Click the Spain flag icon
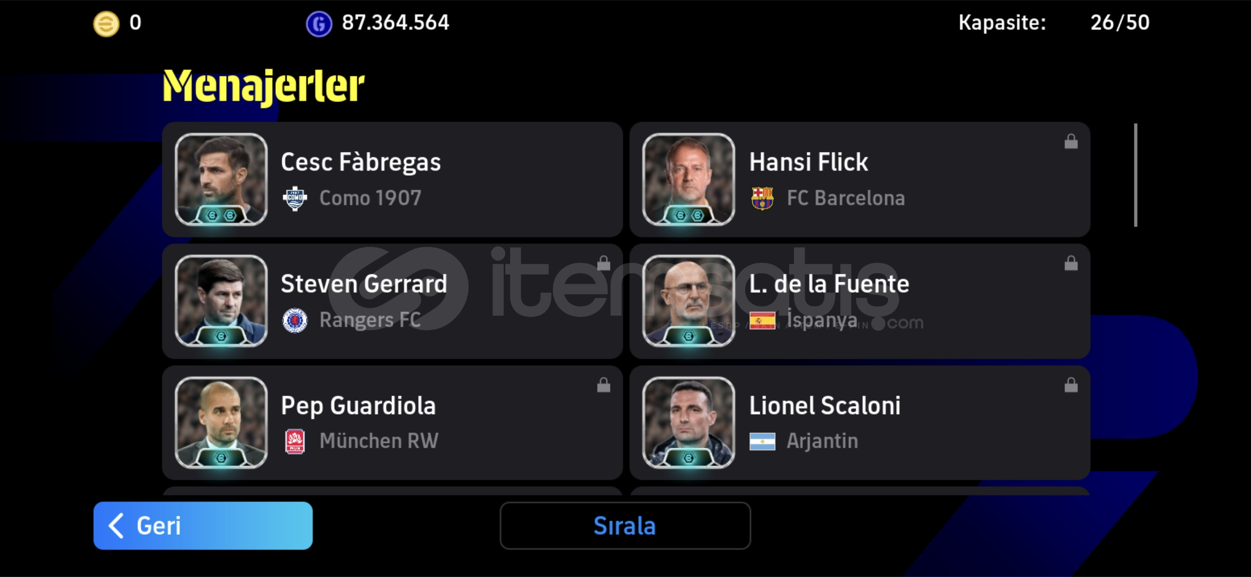Screen dimensions: 1251x577 (762, 321)
